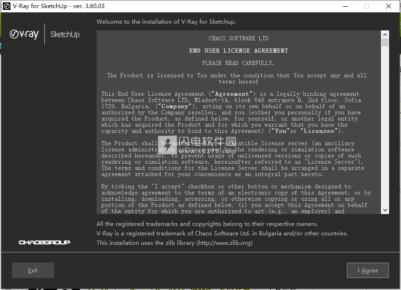
Task: Click the paragraph starting 'The Product shall'
Action: pos(233,159)
